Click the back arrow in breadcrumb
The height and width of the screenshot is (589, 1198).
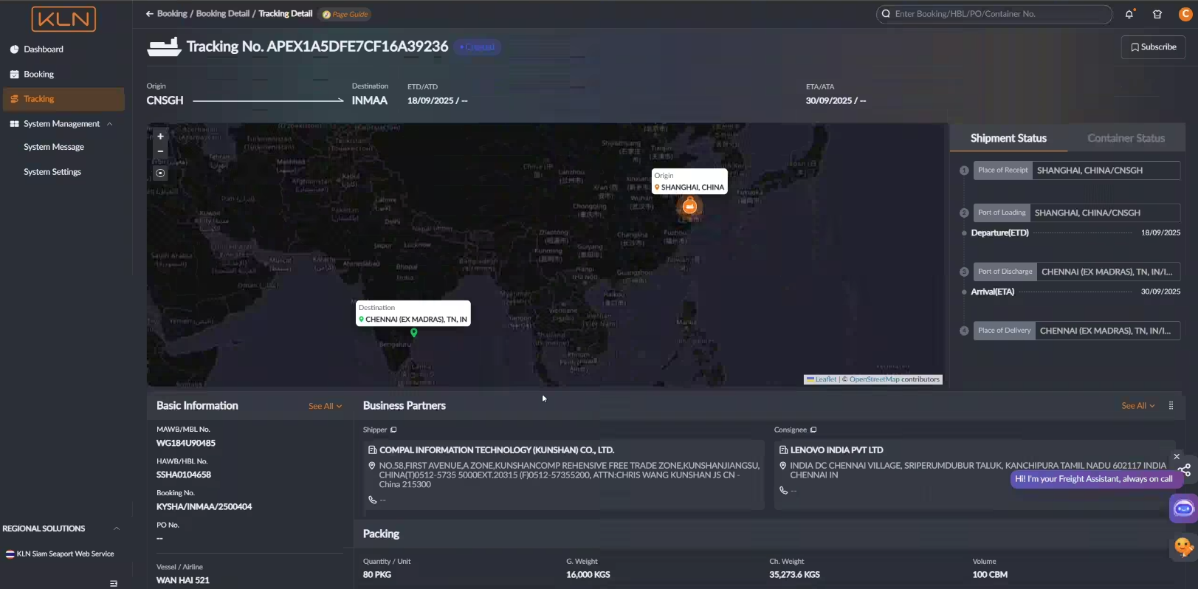tap(150, 14)
